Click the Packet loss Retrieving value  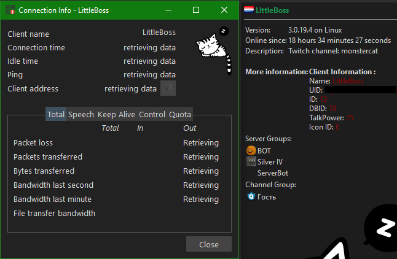click(201, 143)
